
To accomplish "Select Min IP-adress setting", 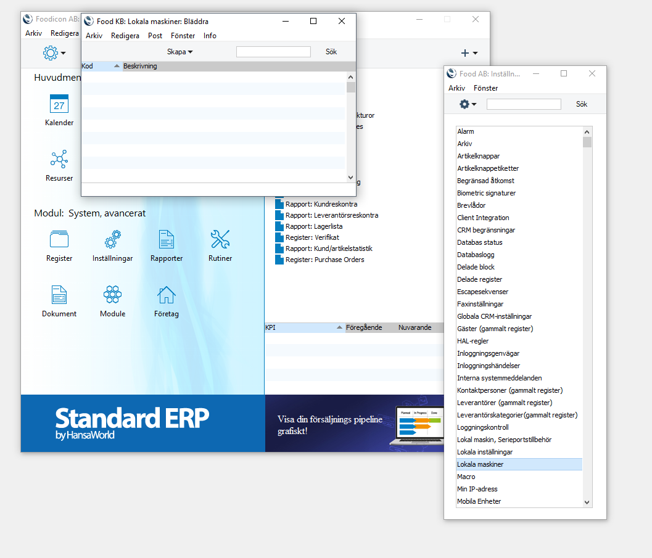I will [x=519, y=489].
